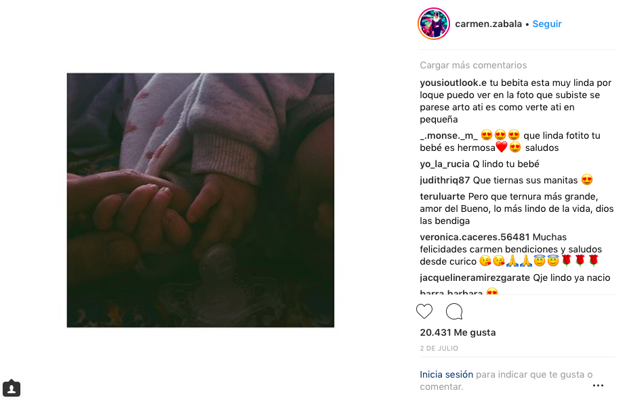This screenshot has width=627, height=400.
Task: View jacquelineramirezgarate profile
Action: [x=474, y=278]
